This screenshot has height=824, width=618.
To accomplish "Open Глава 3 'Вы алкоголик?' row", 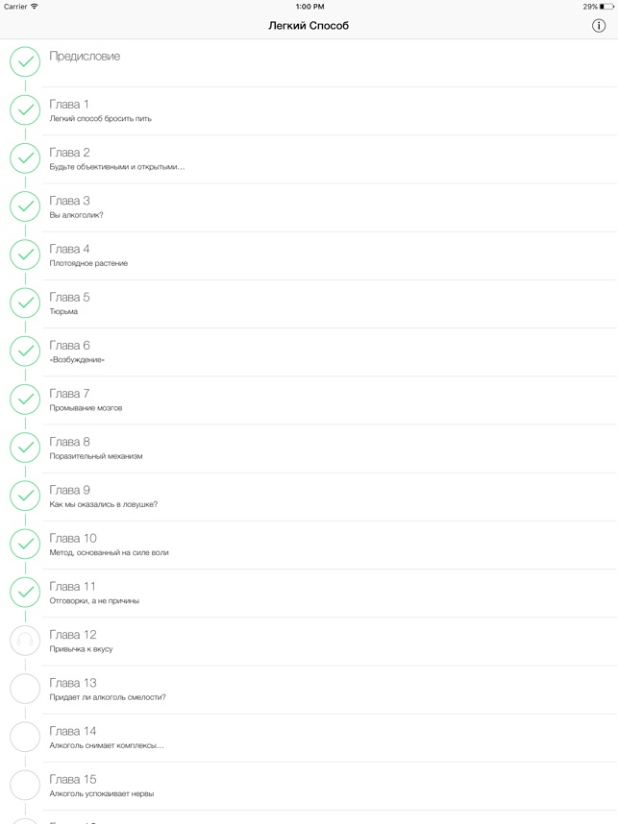I will pos(327,206).
